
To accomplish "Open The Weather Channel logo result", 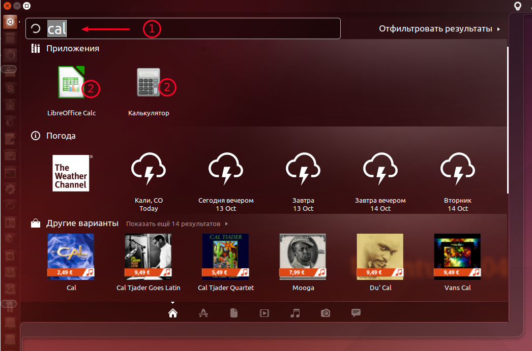I will click(x=71, y=173).
